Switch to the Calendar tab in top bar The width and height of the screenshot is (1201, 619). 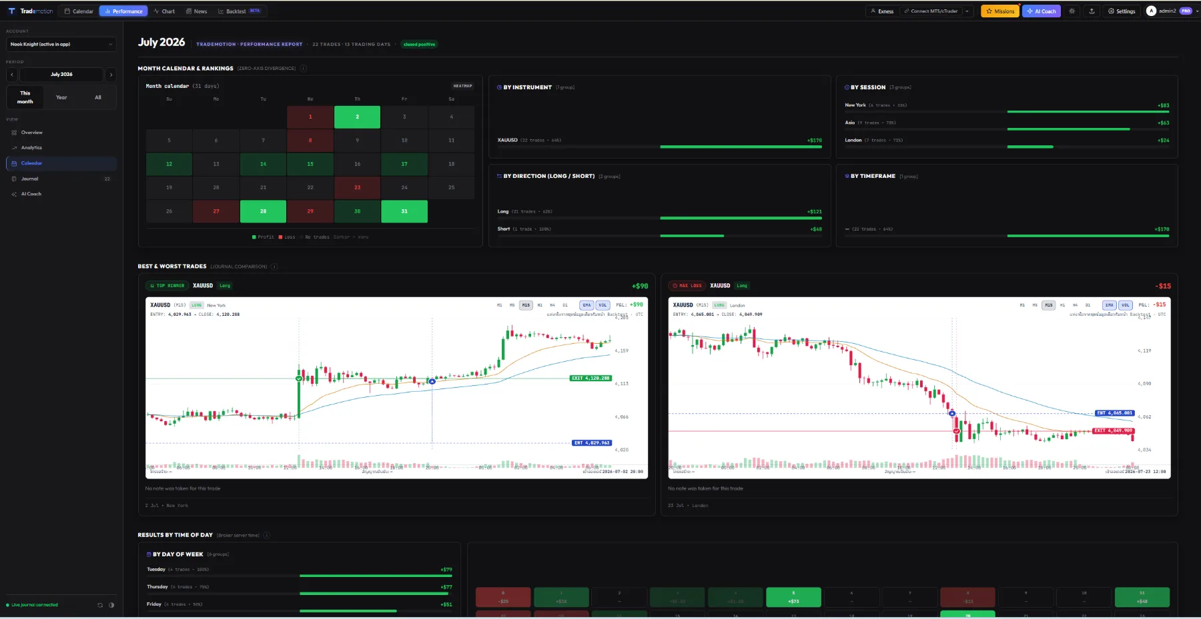point(79,11)
